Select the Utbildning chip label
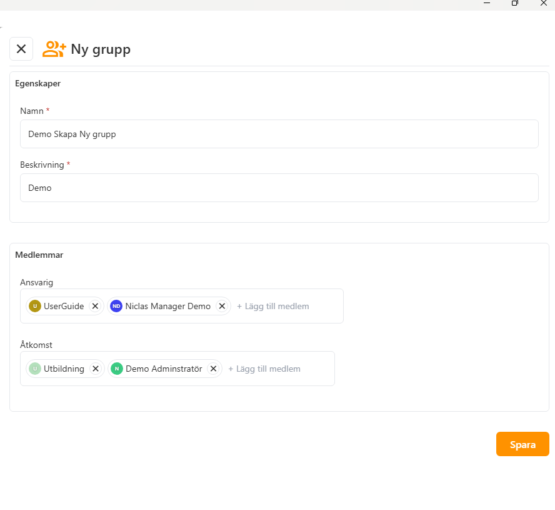555x510 pixels. (64, 369)
